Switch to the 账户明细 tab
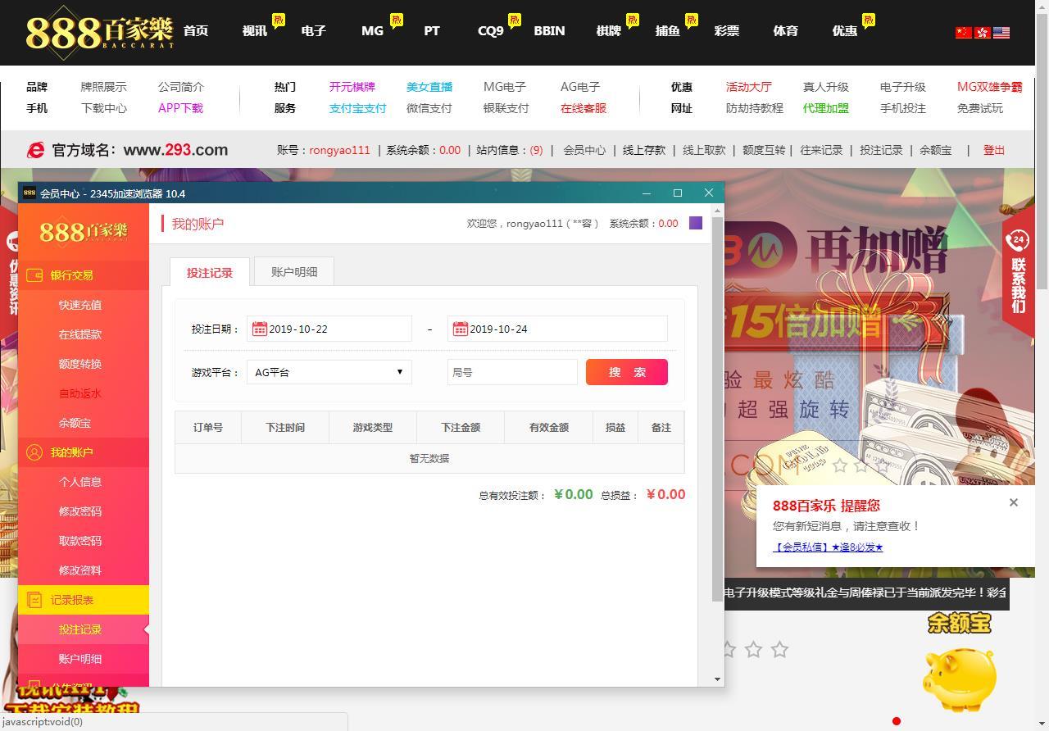This screenshot has width=1049, height=731. [294, 271]
